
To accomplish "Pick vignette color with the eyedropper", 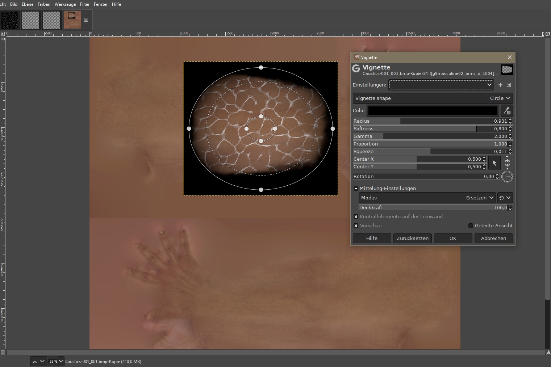I will click(507, 111).
